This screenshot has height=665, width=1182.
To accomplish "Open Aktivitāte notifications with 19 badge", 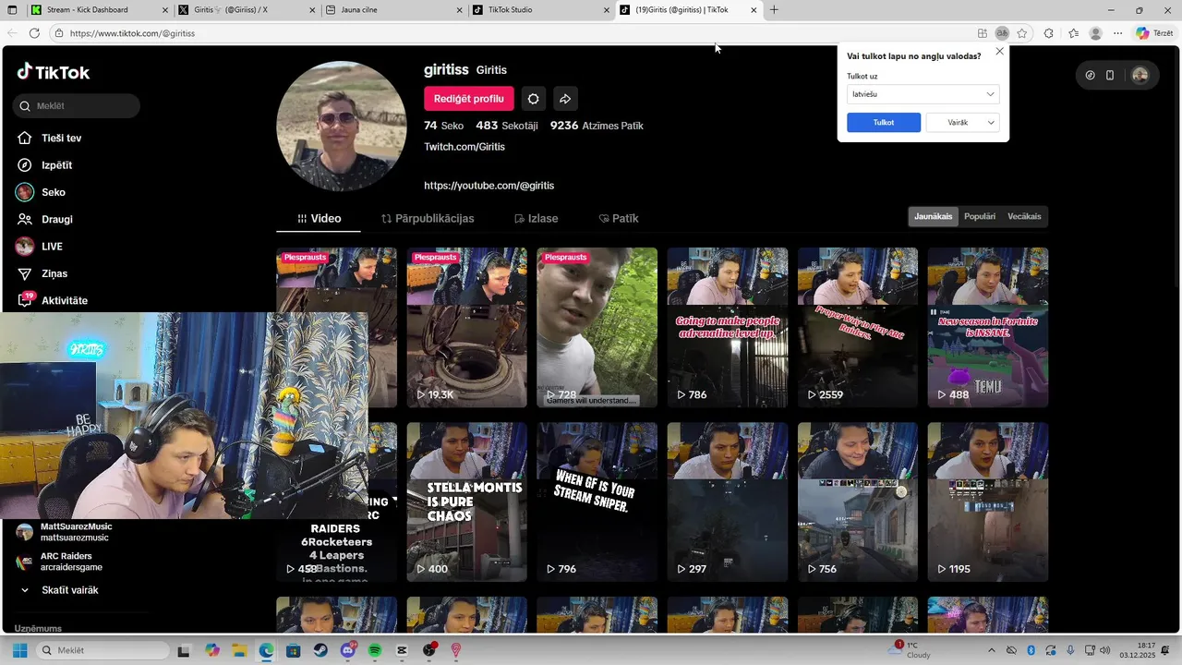I will point(52,300).
